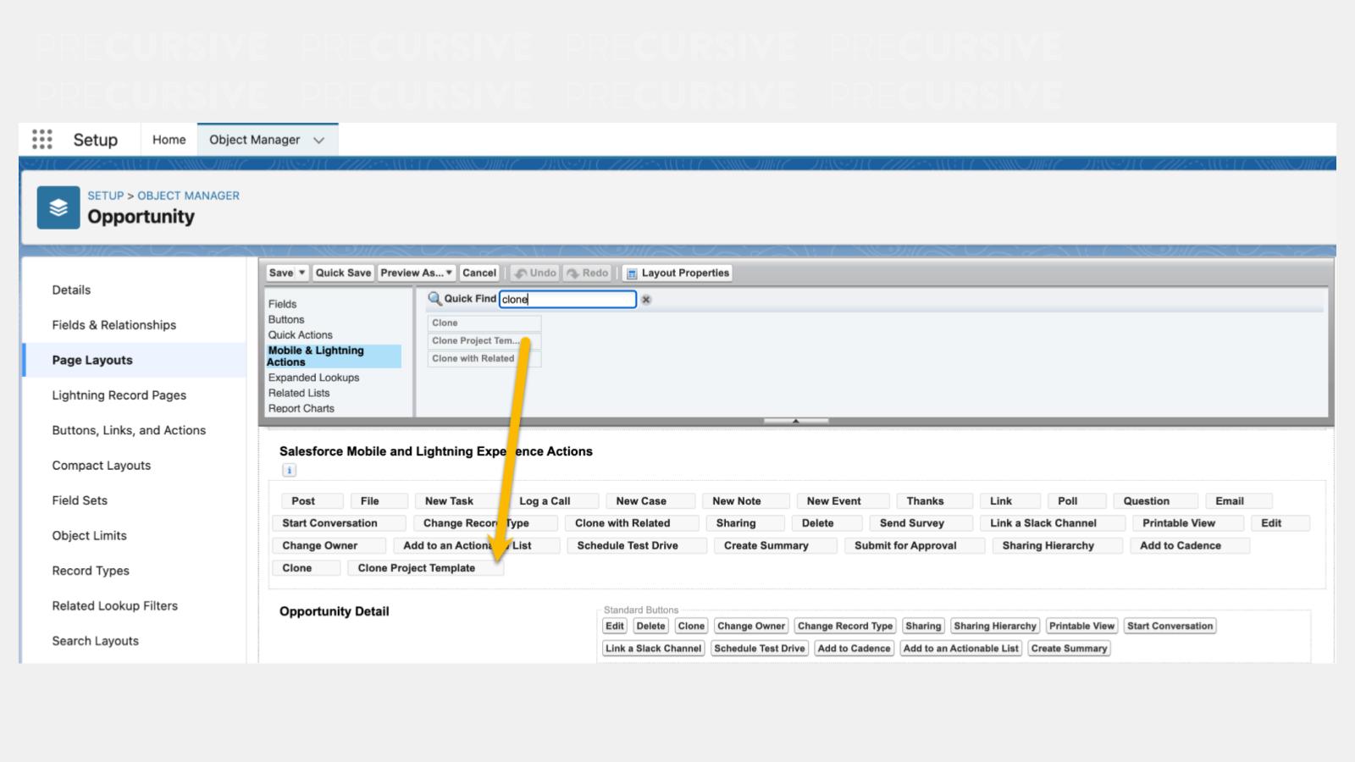This screenshot has width=1355, height=762.
Task: Click the Link a Slack Channel standard button
Action: (x=653, y=649)
